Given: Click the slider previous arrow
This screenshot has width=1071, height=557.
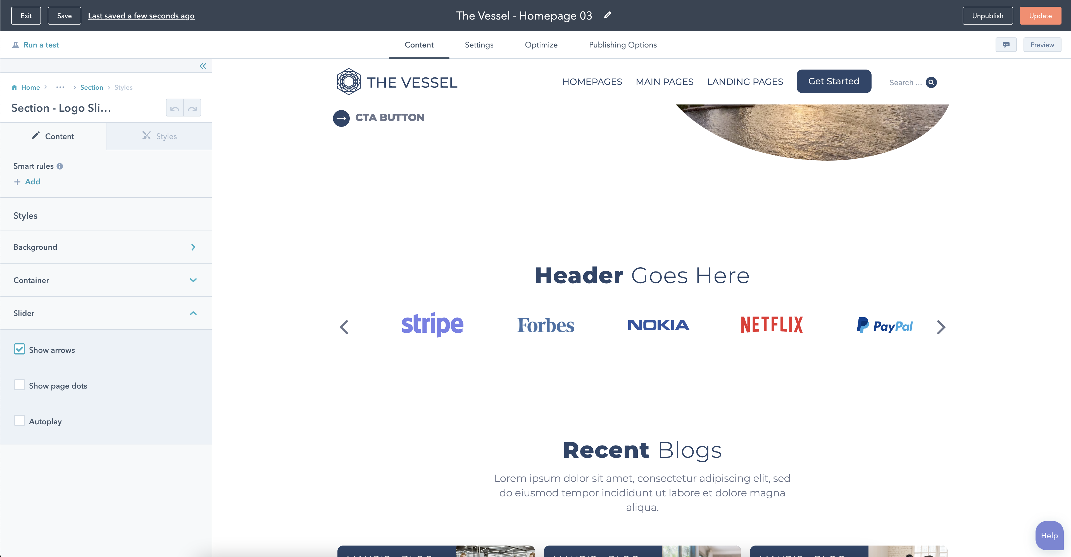Looking at the screenshot, I should [x=344, y=327].
